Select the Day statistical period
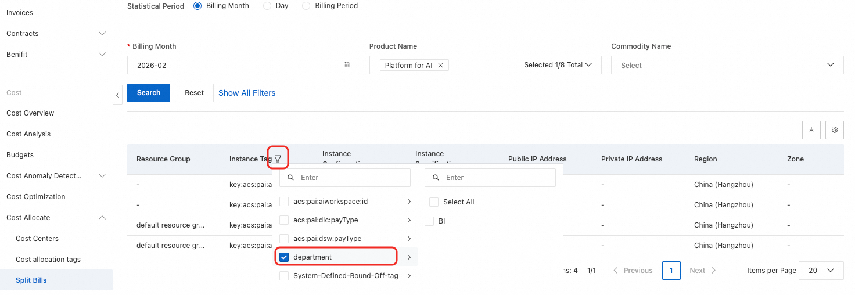Screen dimensions: 855x295 pyautogui.click(x=267, y=6)
